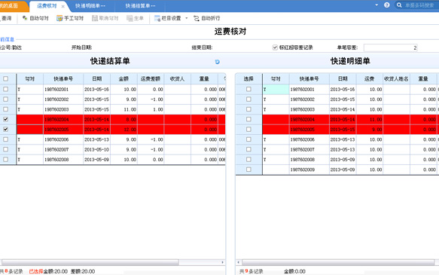
Task: Sort by 日期 column in 快递结算单
Action: click(x=97, y=79)
